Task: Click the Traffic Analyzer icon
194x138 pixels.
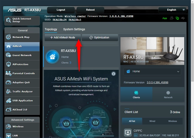Action: pos(8,91)
